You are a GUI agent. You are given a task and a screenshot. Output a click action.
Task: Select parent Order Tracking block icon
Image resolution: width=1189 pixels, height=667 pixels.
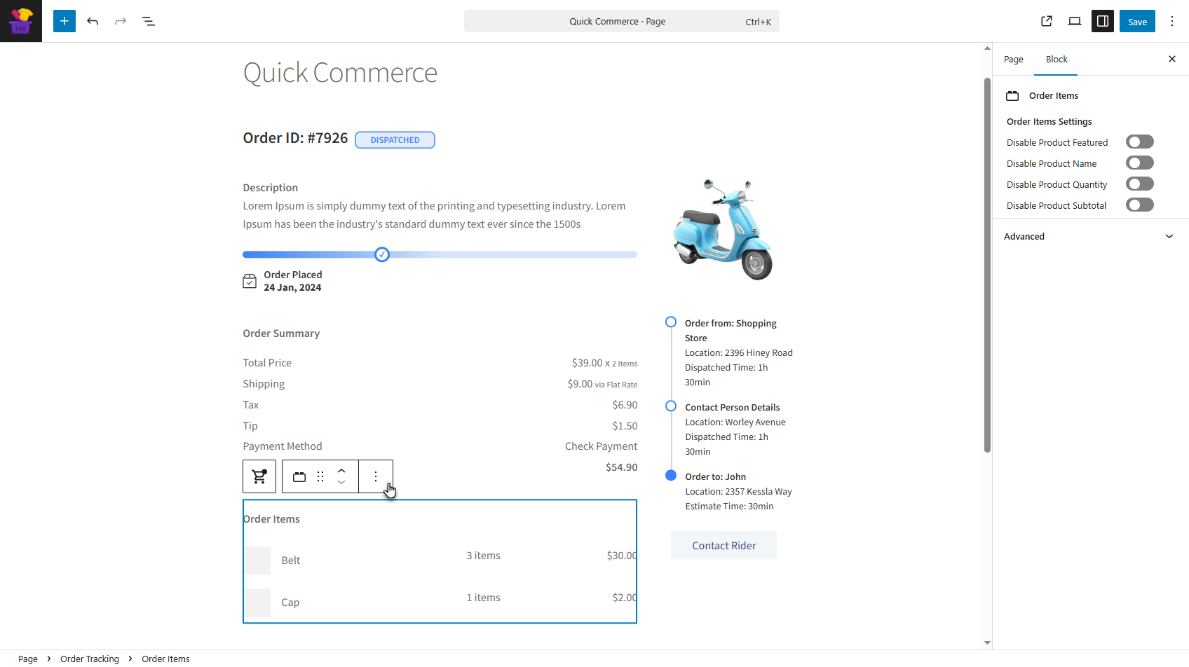click(x=259, y=476)
